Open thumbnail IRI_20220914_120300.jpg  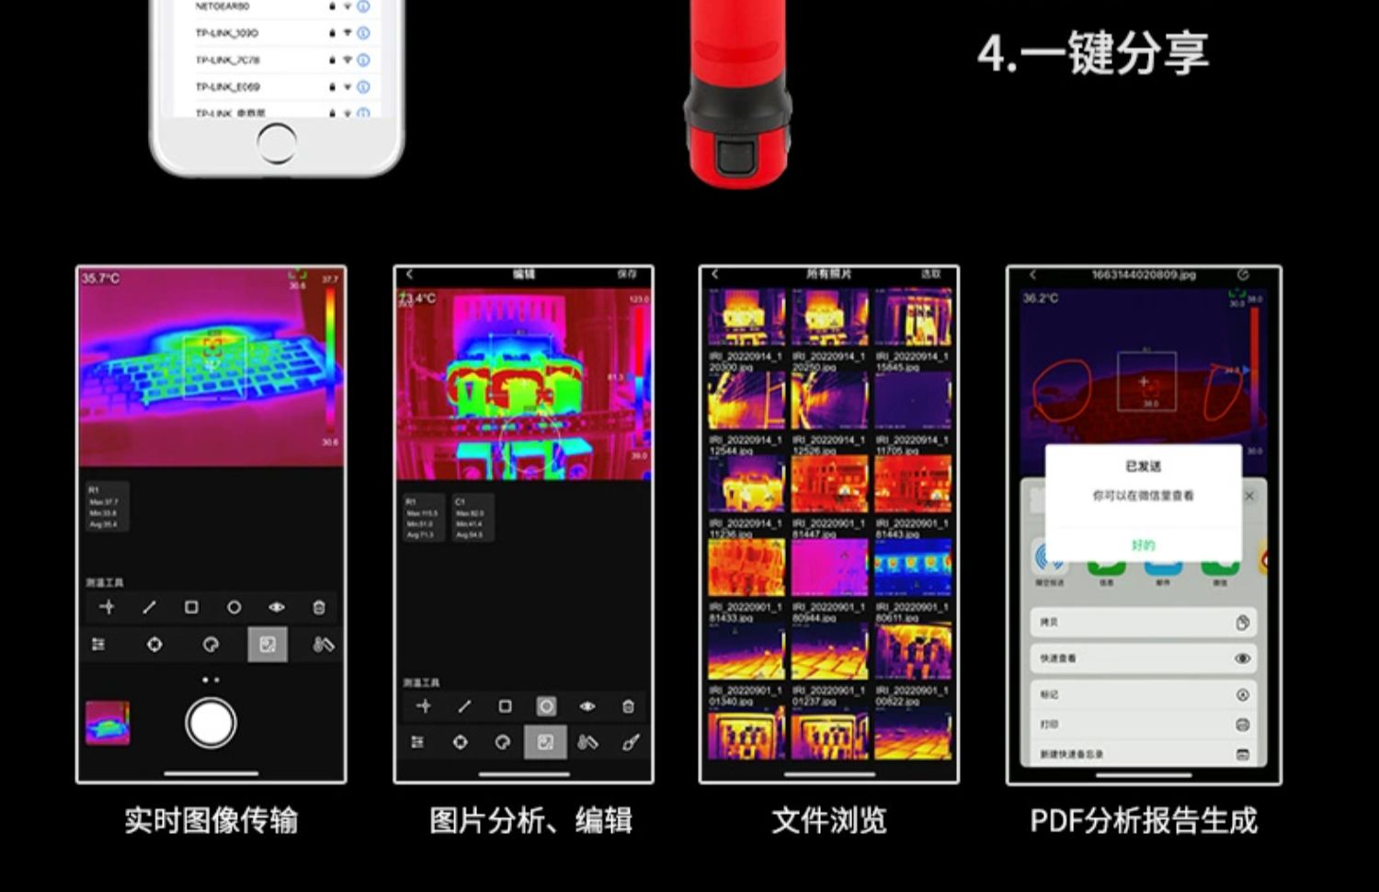click(746, 317)
